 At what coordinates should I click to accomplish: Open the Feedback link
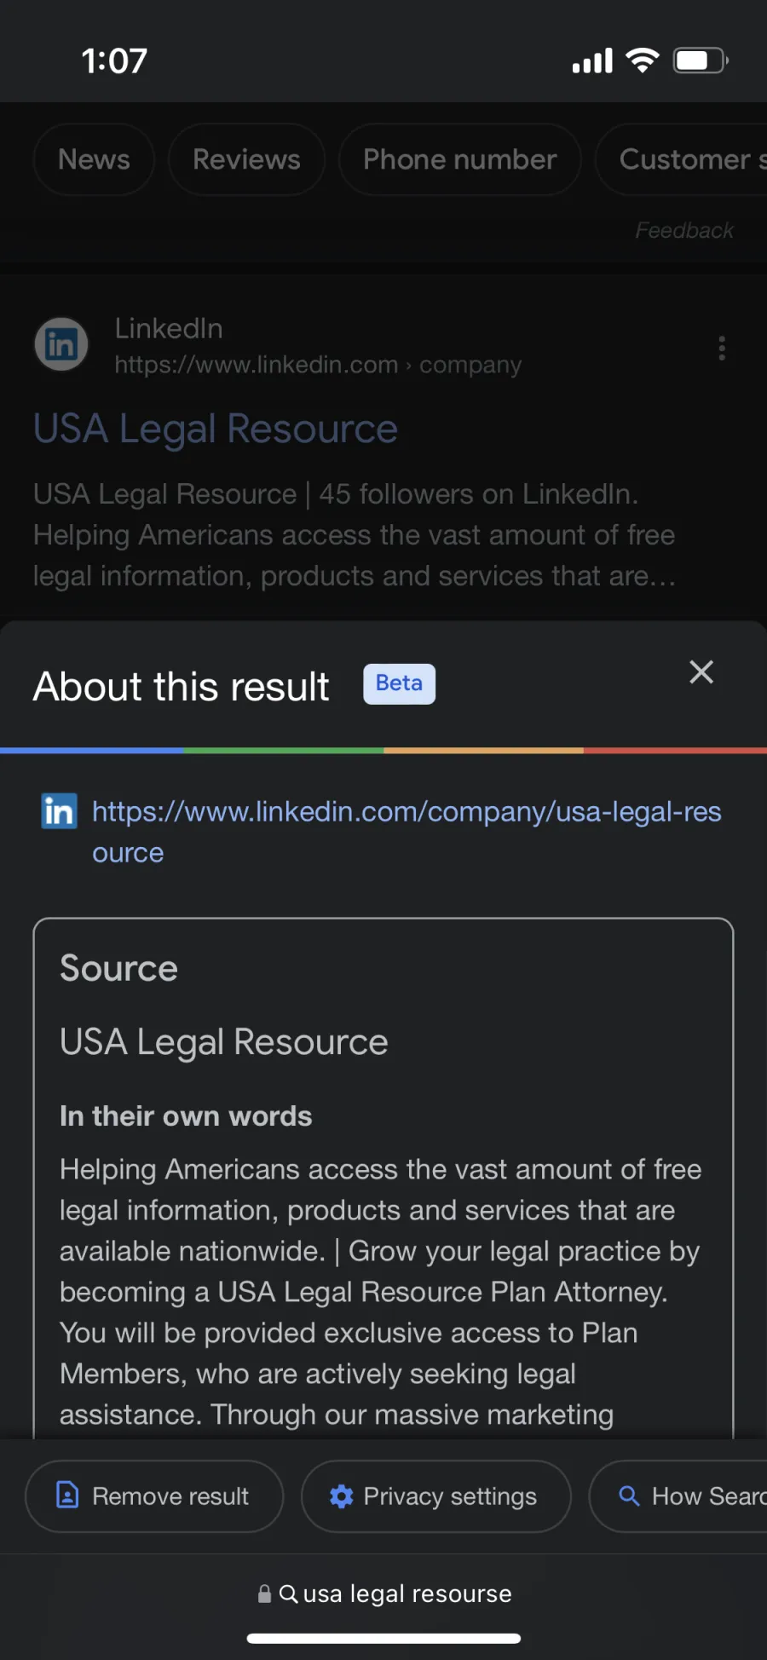click(683, 230)
